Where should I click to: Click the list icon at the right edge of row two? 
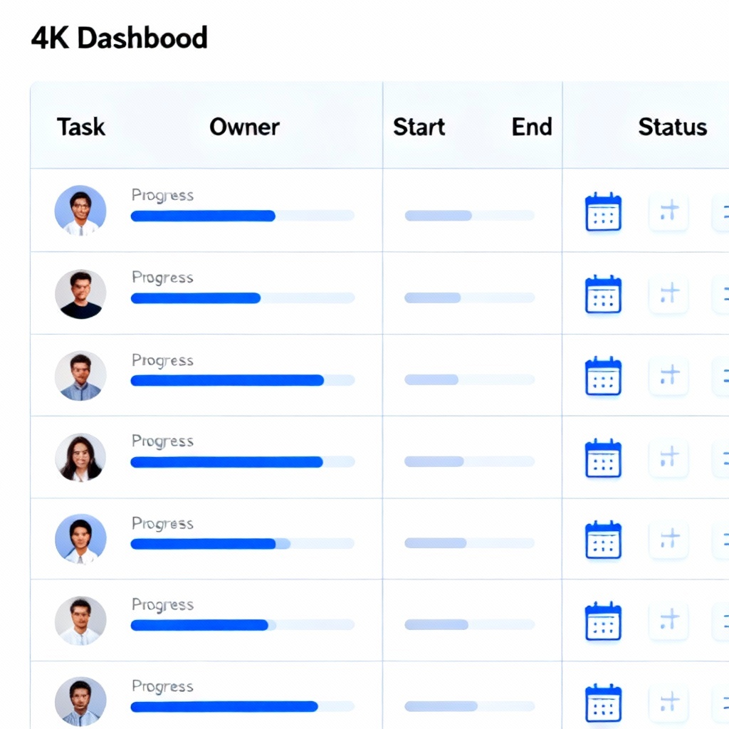(723, 293)
